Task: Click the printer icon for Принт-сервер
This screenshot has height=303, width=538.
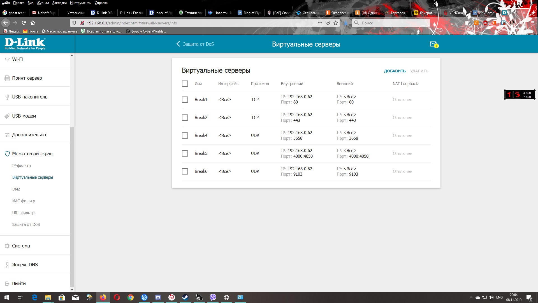Action: pyautogui.click(x=7, y=78)
